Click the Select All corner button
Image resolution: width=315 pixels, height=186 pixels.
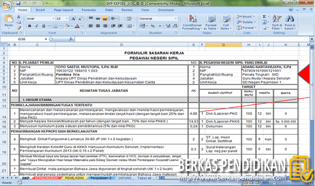pos(4,45)
